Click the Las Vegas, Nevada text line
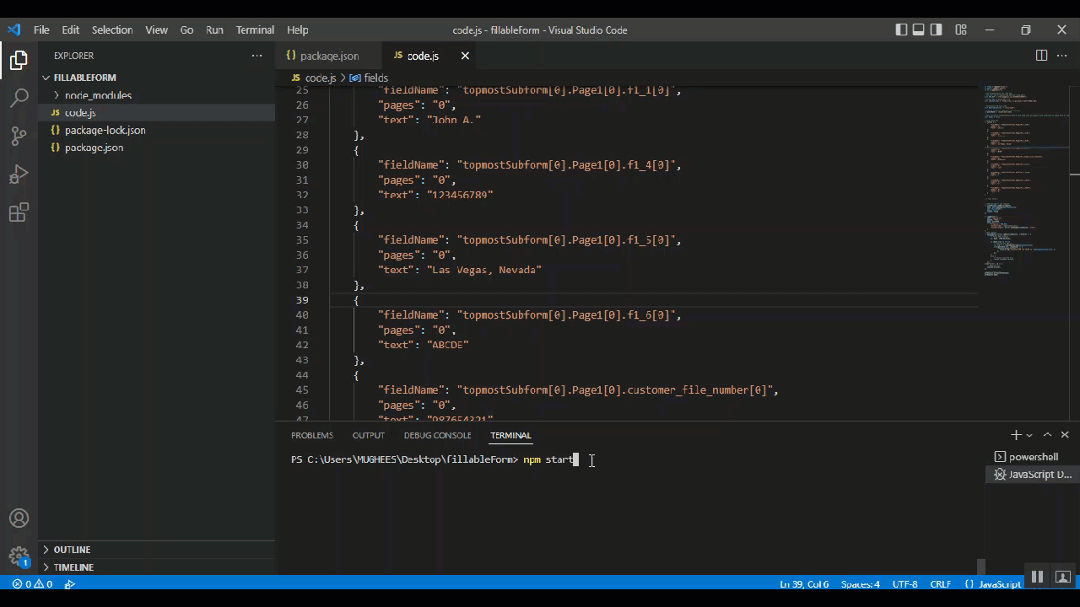 pos(460,270)
